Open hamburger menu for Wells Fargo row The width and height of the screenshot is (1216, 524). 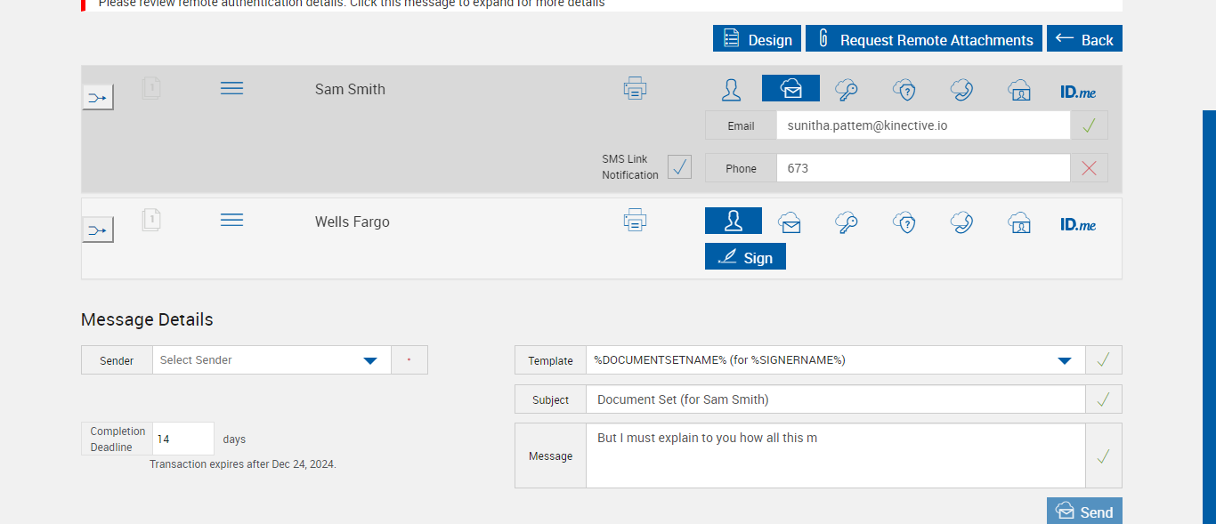click(x=231, y=220)
